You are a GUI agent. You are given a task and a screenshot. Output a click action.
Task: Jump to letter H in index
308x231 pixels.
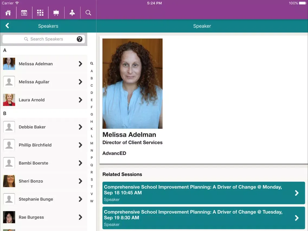[92, 121]
